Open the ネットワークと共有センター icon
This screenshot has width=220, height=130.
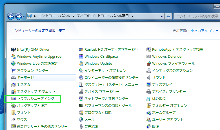coord(81,98)
